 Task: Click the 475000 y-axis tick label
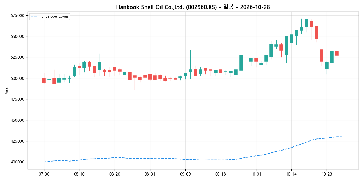[18, 99]
